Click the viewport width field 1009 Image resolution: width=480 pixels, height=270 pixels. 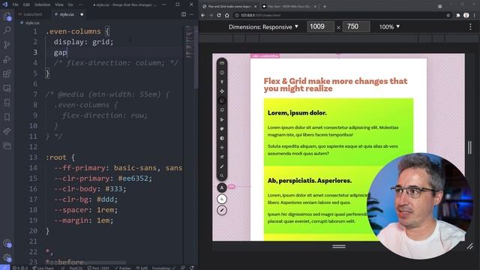(x=320, y=27)
